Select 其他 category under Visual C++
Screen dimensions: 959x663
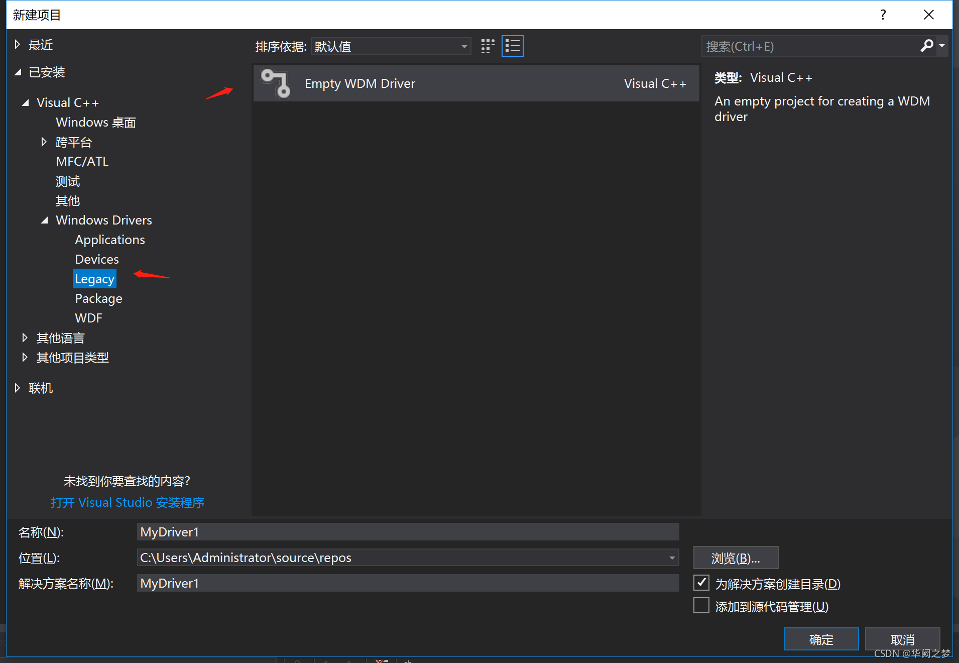[68, 200]
